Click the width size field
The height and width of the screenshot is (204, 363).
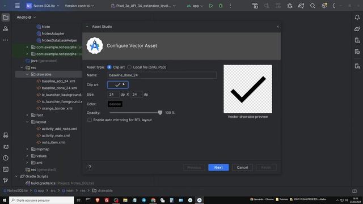pyautogui.click(x=113, y=95)
